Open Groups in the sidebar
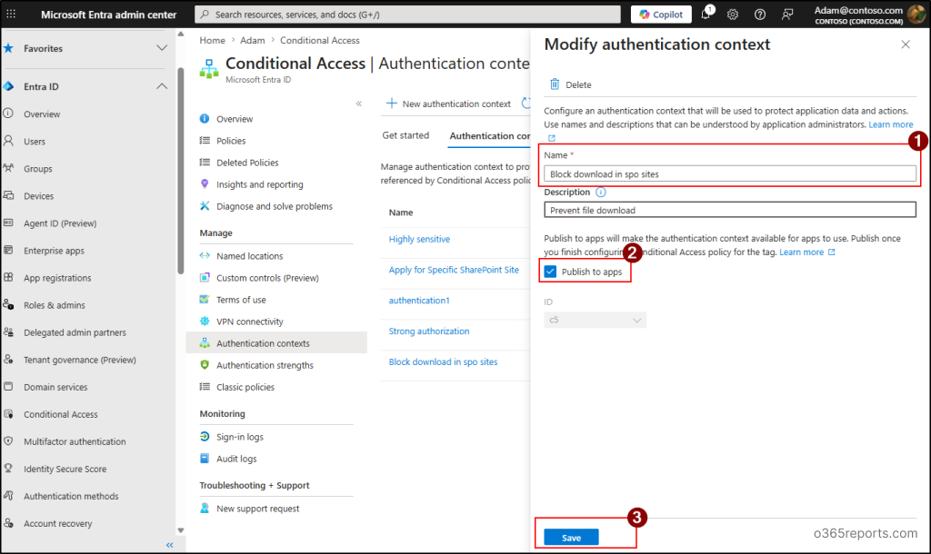The width and height of the screenshot is (931, 554). pos(38,168)
